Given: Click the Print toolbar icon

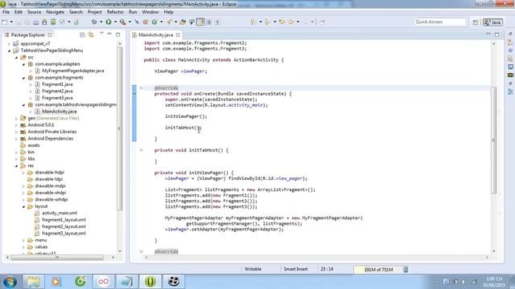Looking at the screenshot, I should [35, 22].
